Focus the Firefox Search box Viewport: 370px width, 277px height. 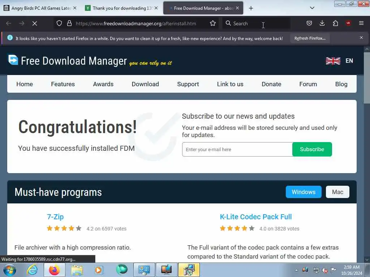coord(256,23)
